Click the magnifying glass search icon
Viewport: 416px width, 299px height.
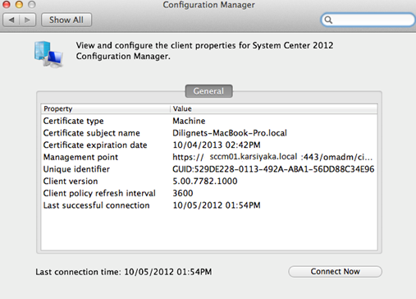click(x=328, y=20)
